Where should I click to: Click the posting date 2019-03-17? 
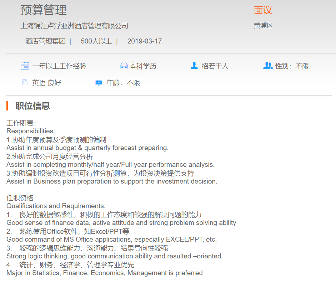click(144, 41)
